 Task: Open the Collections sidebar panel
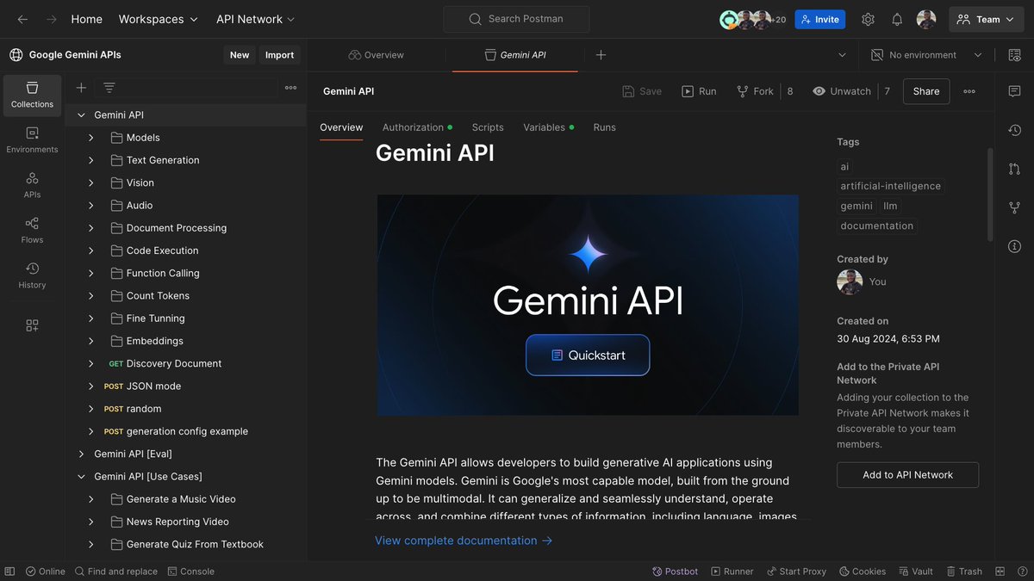click(32, 95)
